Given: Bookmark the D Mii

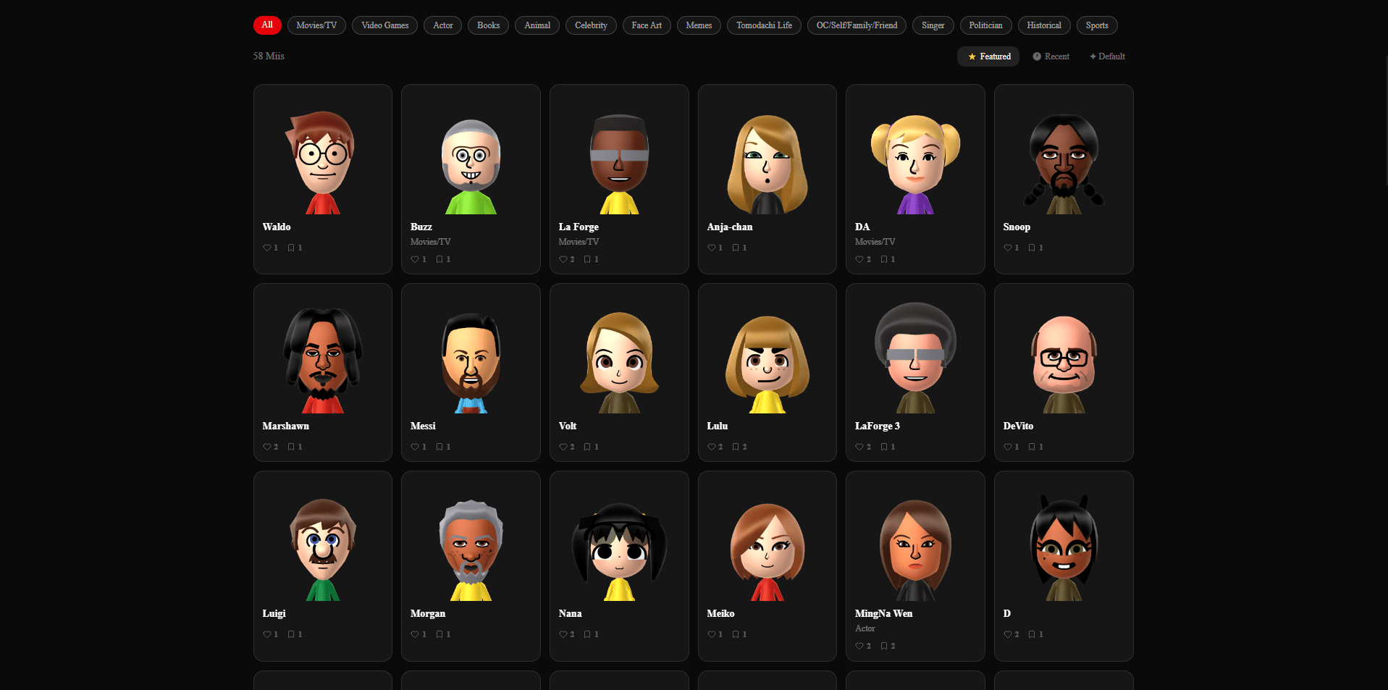Looking at the screenshot, I should tap(1032, 634).
